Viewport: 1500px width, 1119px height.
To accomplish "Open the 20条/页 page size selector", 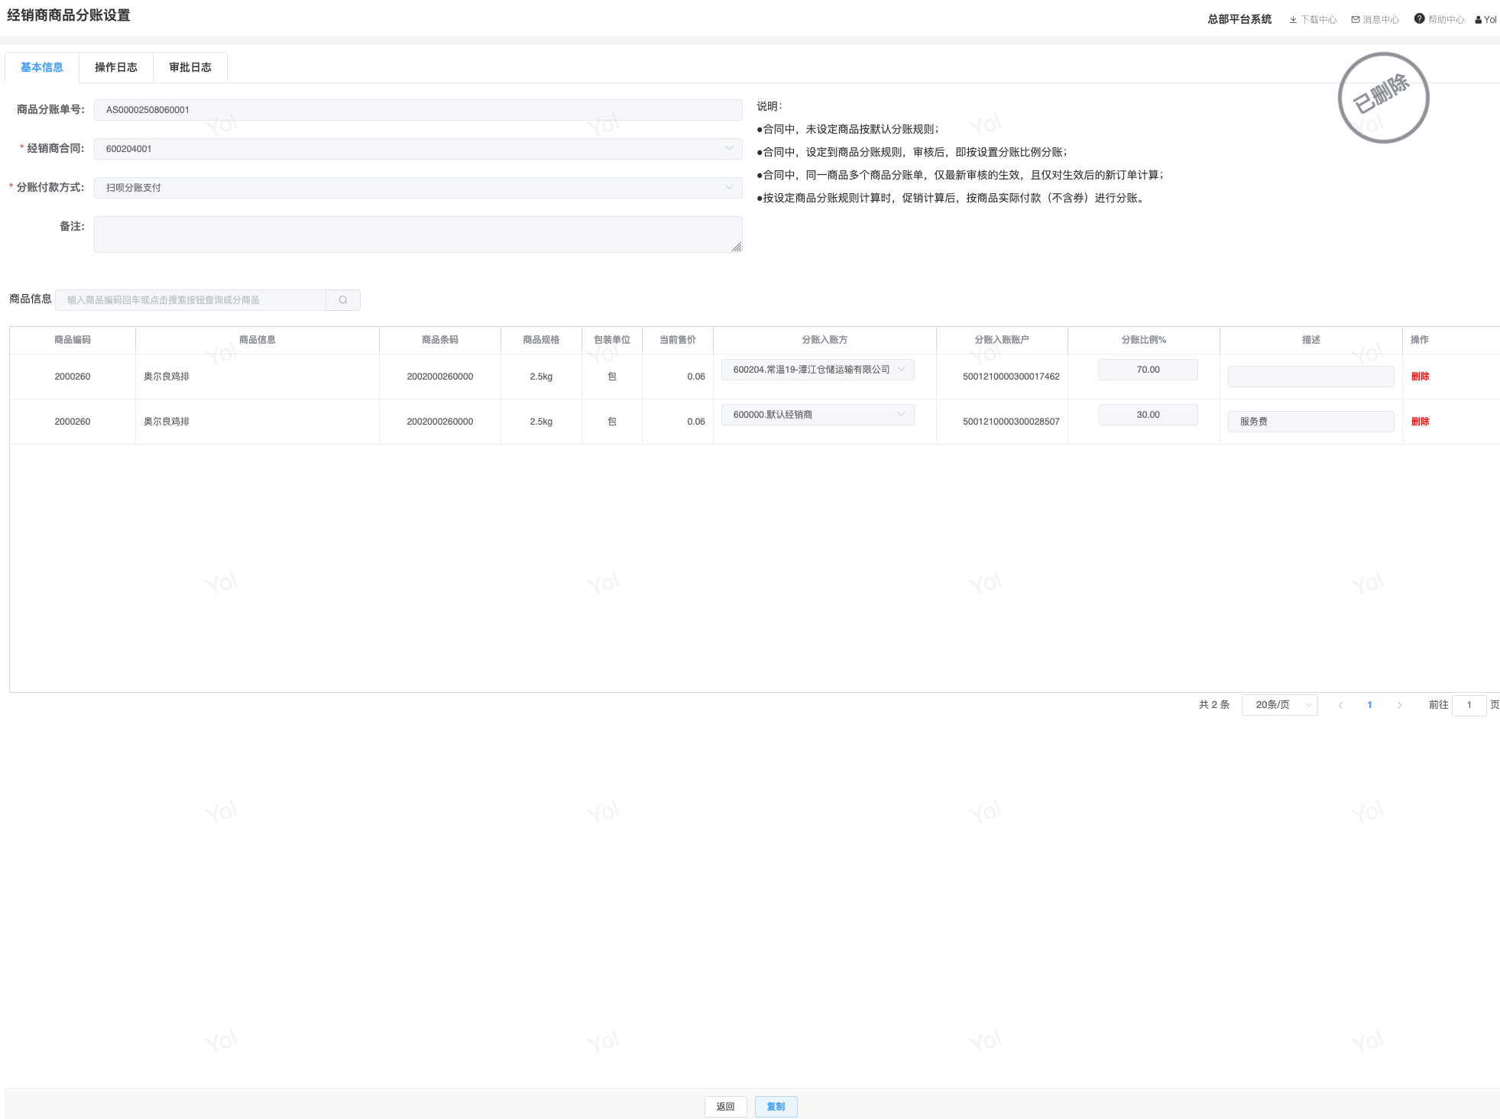I will tap(1279, 705).
